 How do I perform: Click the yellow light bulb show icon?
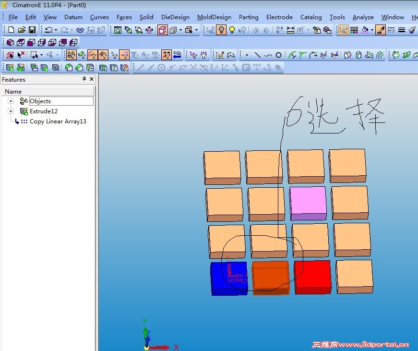click(x=232, y=30)
